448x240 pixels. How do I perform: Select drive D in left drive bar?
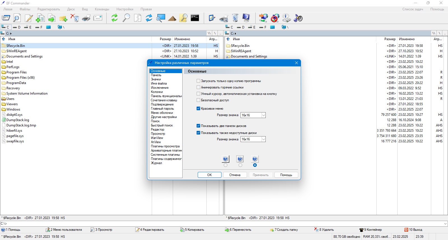tap(17, 27)
